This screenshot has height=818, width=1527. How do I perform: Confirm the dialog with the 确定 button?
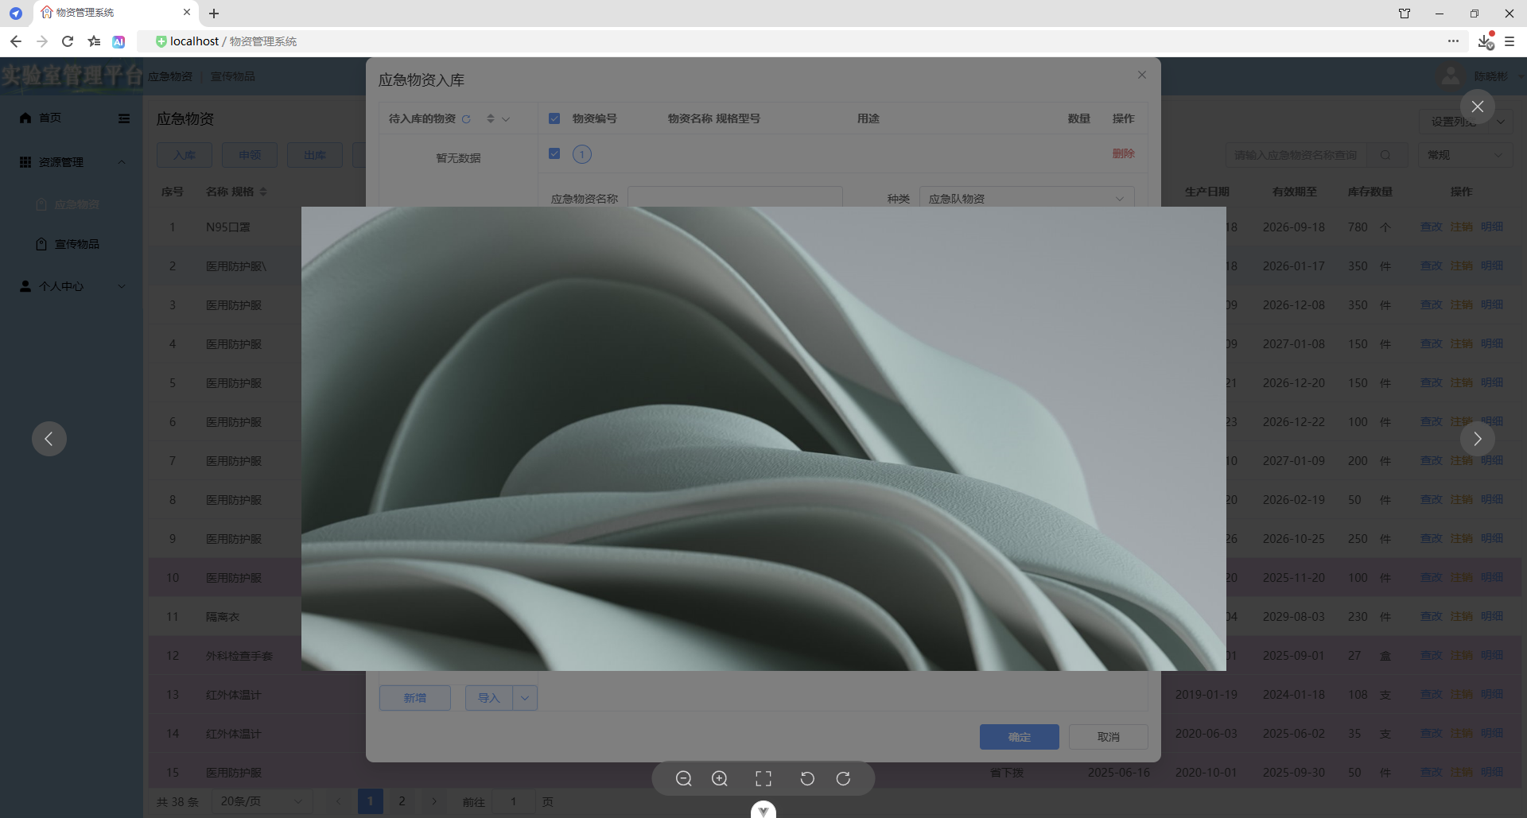pyautogui.click(x=1019, y=736)
